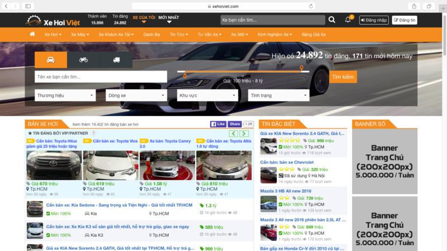Click Đăng tin post listing button
447x251 pixels.
click(404, 20)
